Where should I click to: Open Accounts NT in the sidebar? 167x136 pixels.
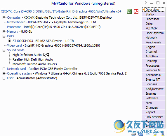pyautogui.click(x=154, y=75)
